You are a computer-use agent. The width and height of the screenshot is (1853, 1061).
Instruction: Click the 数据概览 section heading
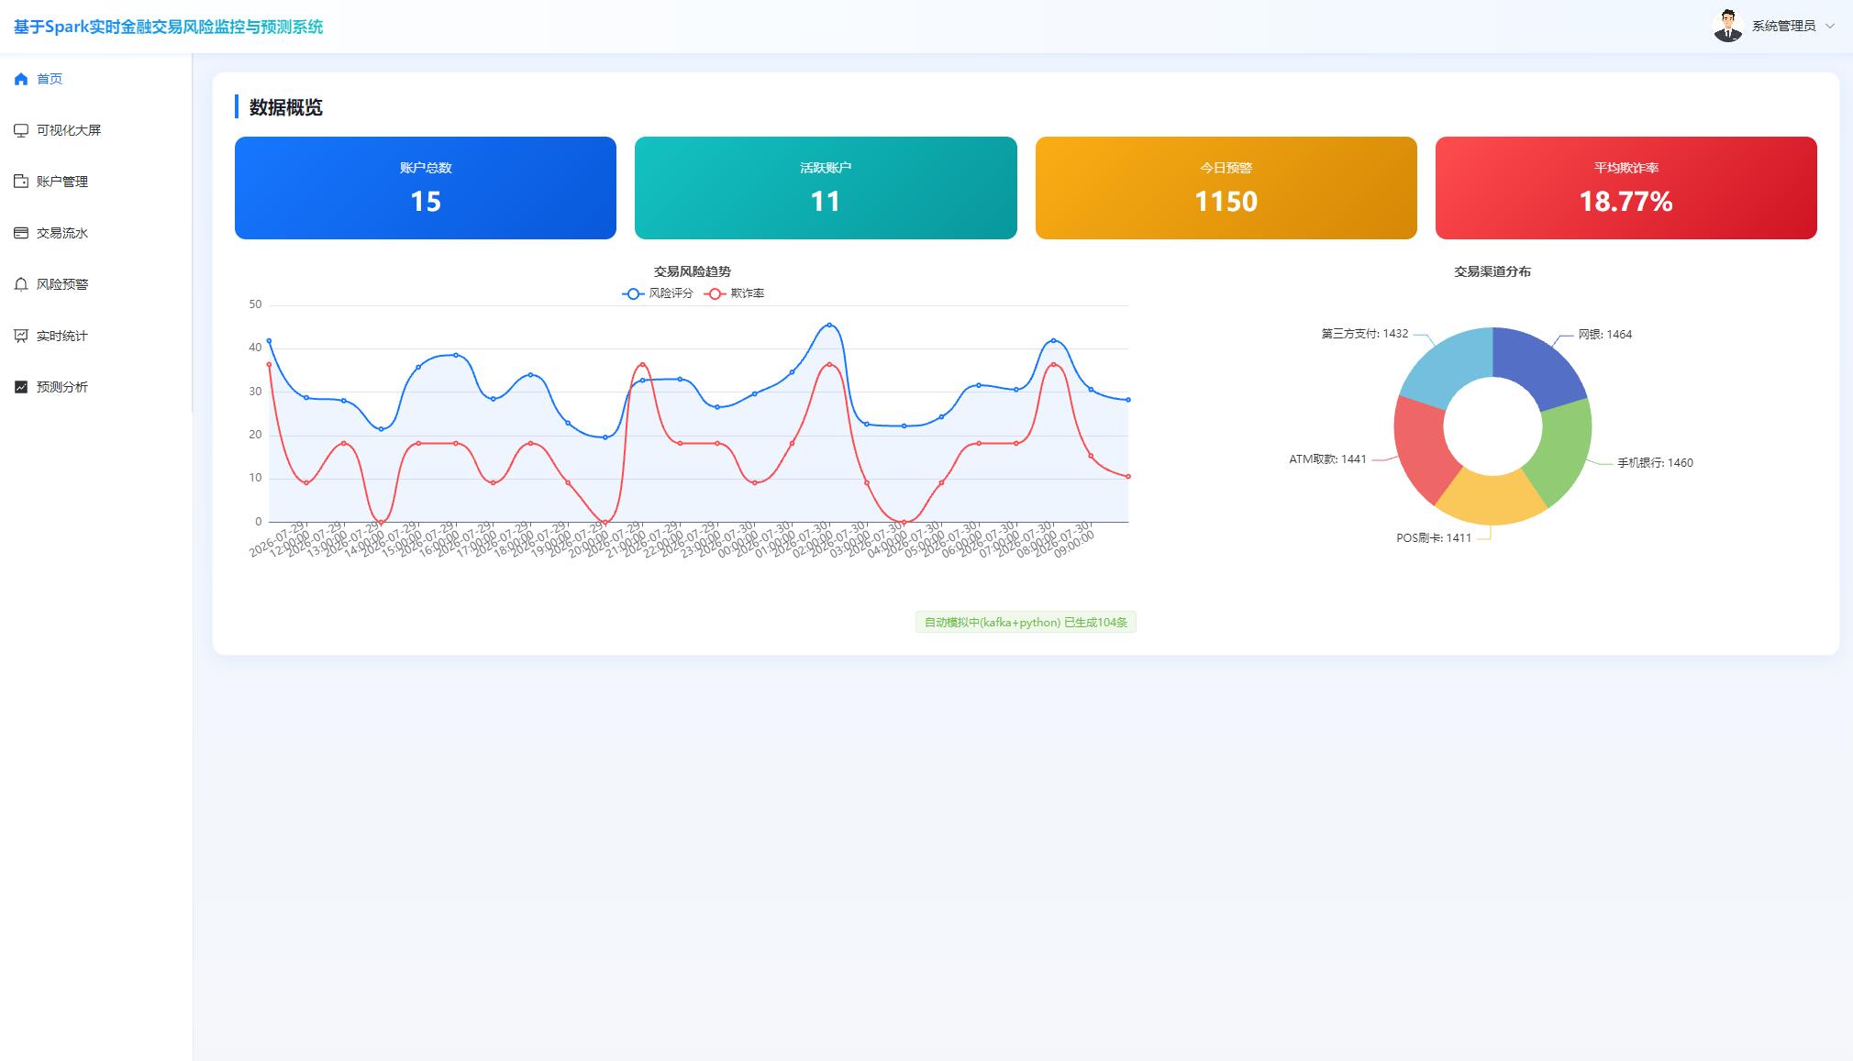coord(286,107)
